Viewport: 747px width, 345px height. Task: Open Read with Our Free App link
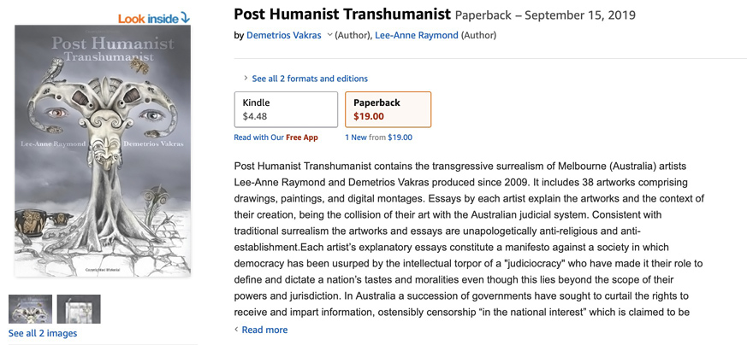click(x=276, y=137)
